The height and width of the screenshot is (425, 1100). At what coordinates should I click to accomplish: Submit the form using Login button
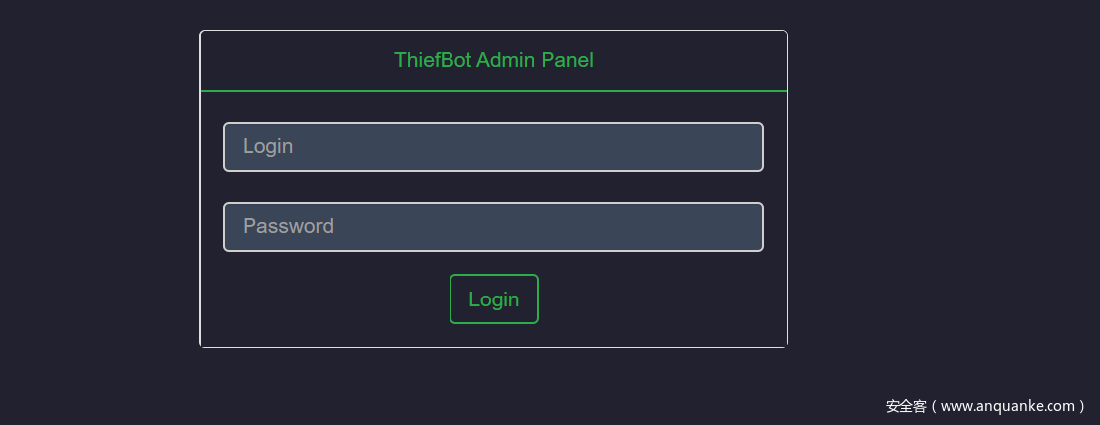(493, 299)
